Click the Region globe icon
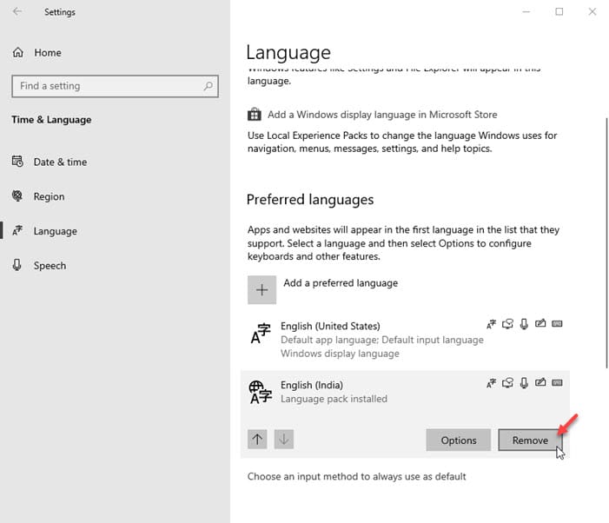Screen dimensions: 609x523 (x=17, y=195)
